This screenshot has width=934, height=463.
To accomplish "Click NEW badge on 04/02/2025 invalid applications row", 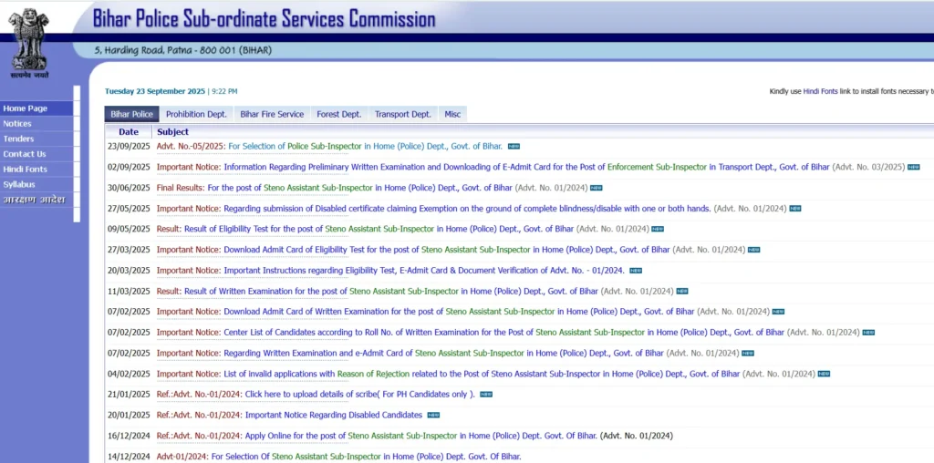I will (824, 375).
